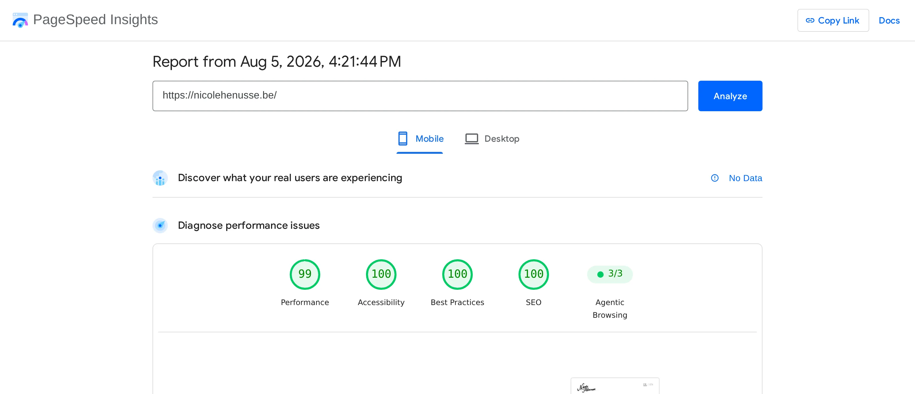Click the No Data link
915x394 pixels.
point(745,178)
